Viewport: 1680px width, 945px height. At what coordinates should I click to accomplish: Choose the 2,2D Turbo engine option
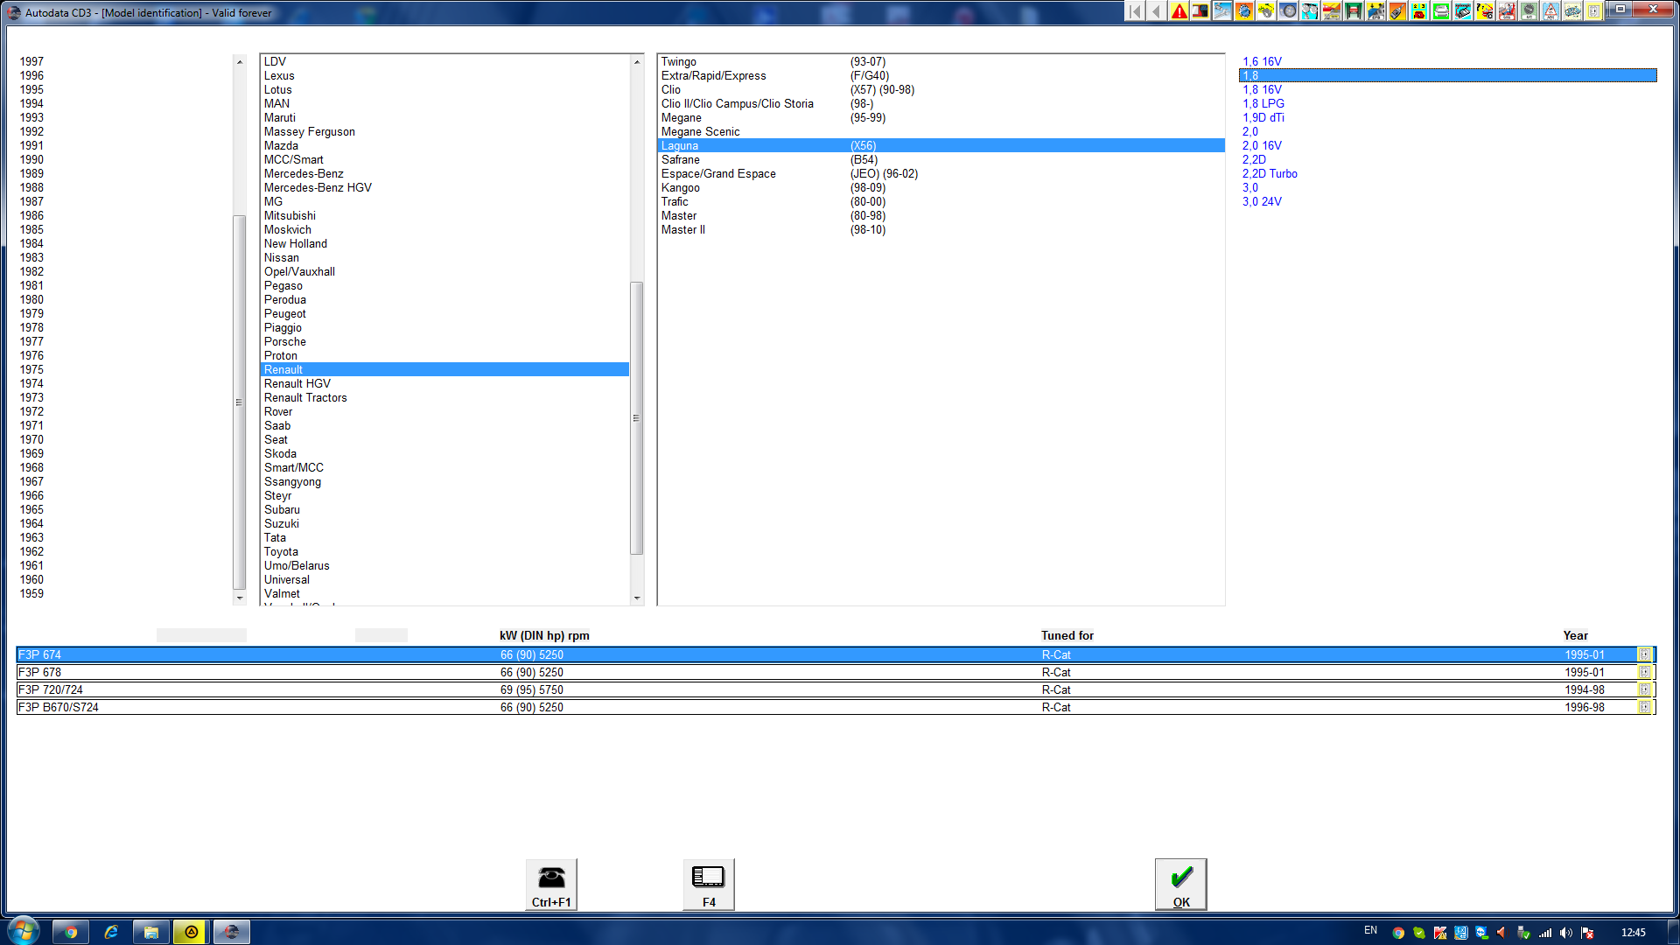pyautogui.click(x=1270, y=173)
